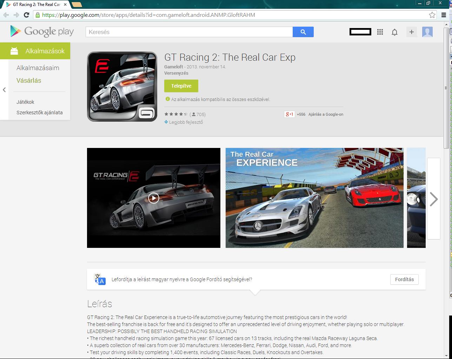The width and height of the screenshot is (452, 359).
Task: Click the compatibility info circle icon
Action: 167,99
